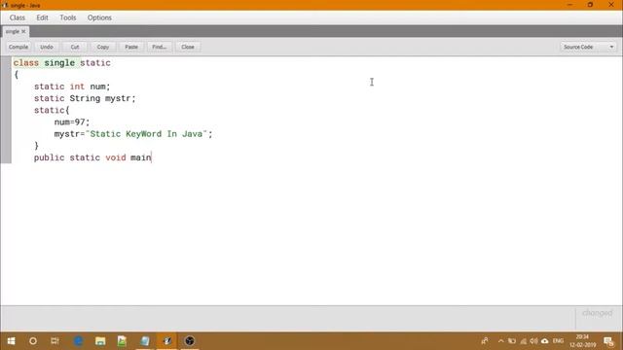Click the Copy button
The width and height of the screenshot is (623, 350).
[103, 47]
